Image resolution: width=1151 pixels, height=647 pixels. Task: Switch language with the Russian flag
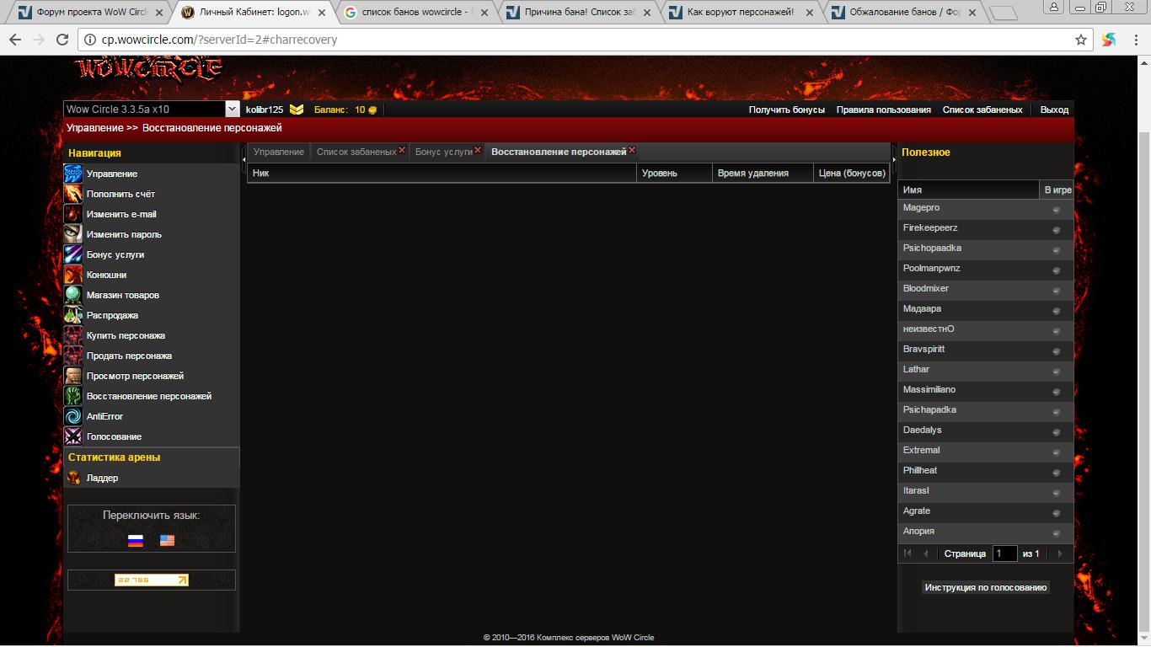click(x=136, y=541)
